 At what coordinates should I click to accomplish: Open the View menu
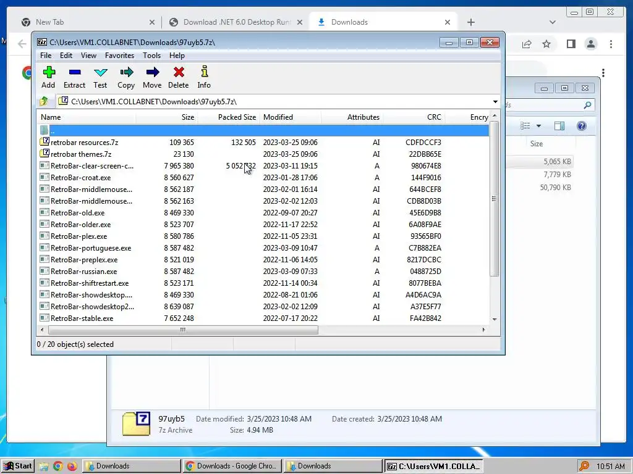88,56
